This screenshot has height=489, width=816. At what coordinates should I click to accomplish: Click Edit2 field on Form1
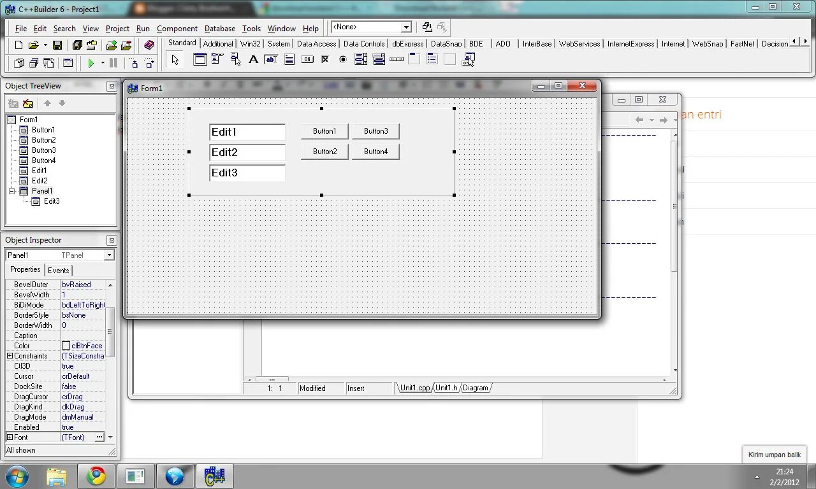tap(247, 152)
